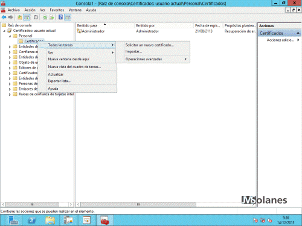
Task: Click the taskbar clock showing 14/12/2013
Action: point(286,220)
